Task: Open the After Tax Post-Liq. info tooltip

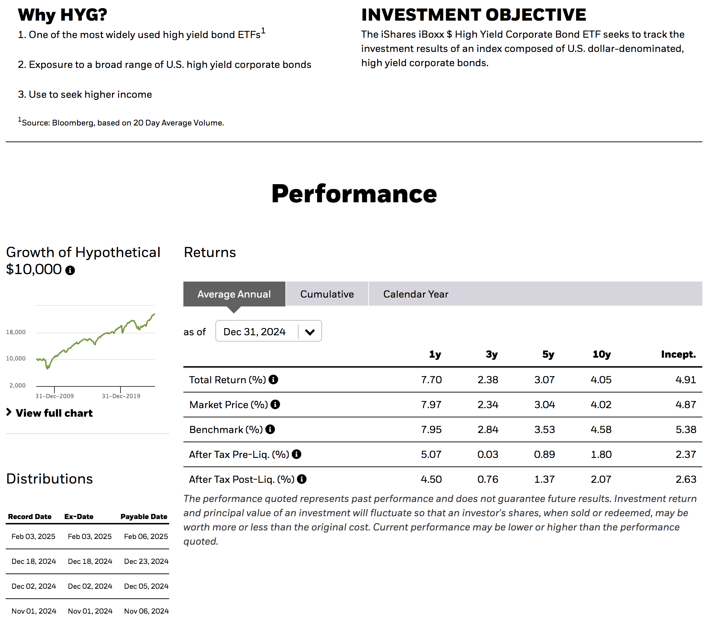Action: (302, 479)
